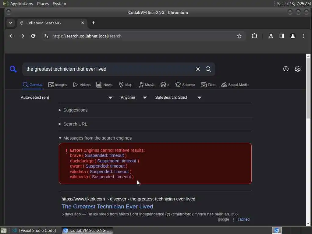
Task: Toggle the browser side panel
Action: [282, 36]
